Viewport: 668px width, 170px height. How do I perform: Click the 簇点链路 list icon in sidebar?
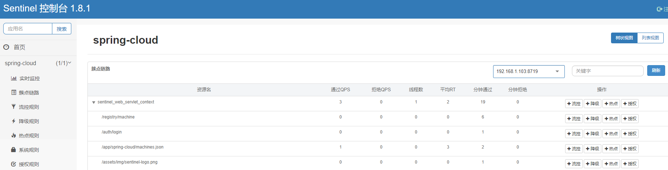[14, 92]
